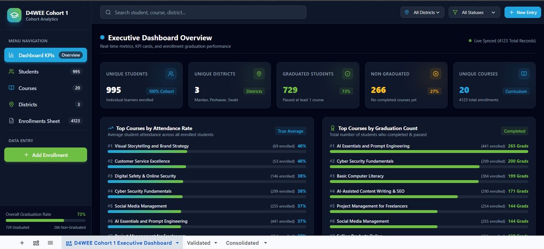Click the people icon on Unique Students card

click(171, 74)
